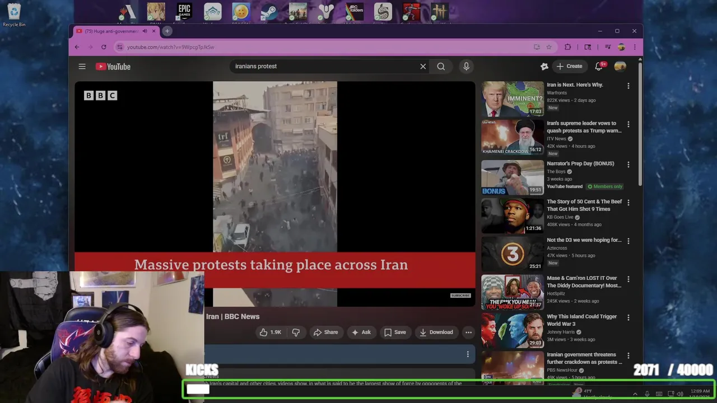Dislike the video with thumbs down
The image size is (717, 403).
click(296, 332)
